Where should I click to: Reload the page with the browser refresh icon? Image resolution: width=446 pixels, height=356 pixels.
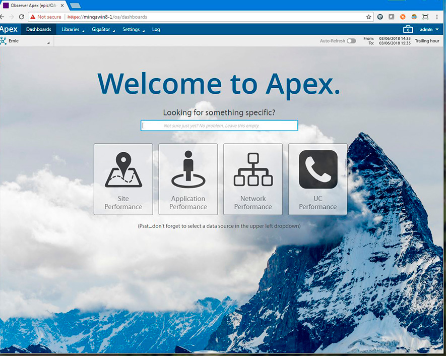click(21, 17)
